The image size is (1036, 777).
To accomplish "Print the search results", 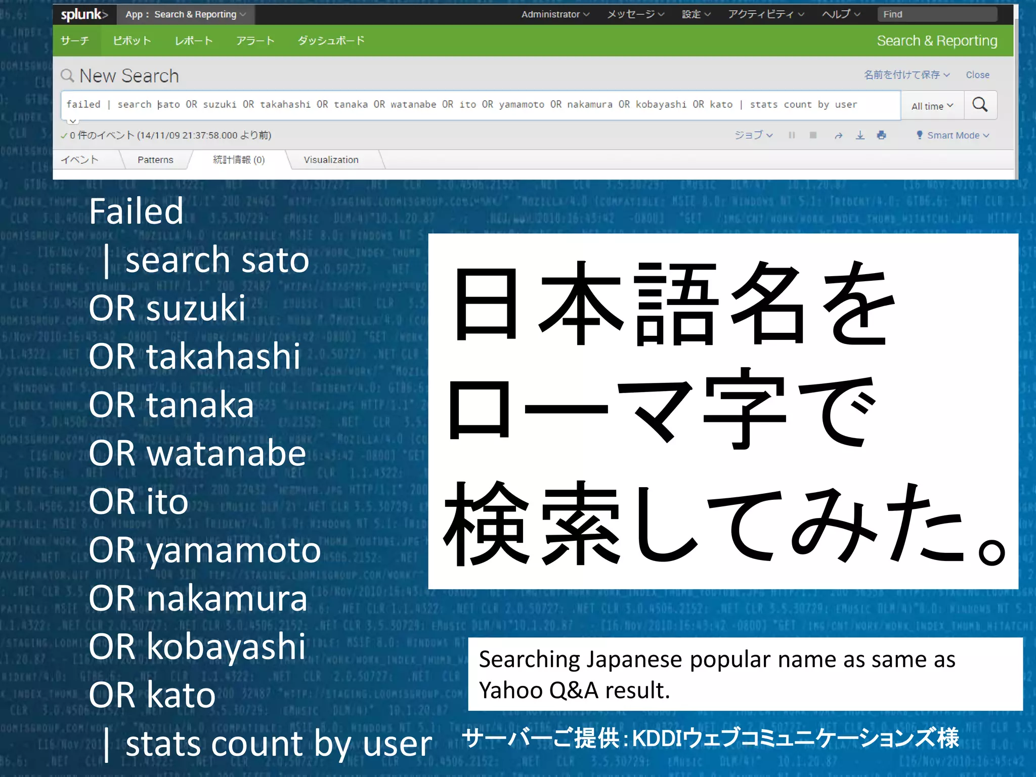I will pyautogui.click(x=881, y=135).
